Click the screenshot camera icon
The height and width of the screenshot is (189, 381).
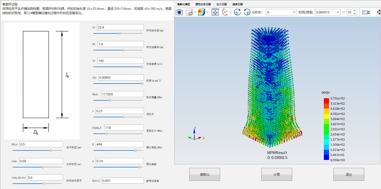[179, 12]
